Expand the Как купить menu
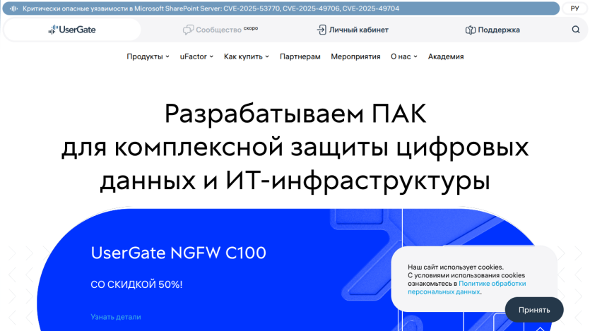 [247, 56]
